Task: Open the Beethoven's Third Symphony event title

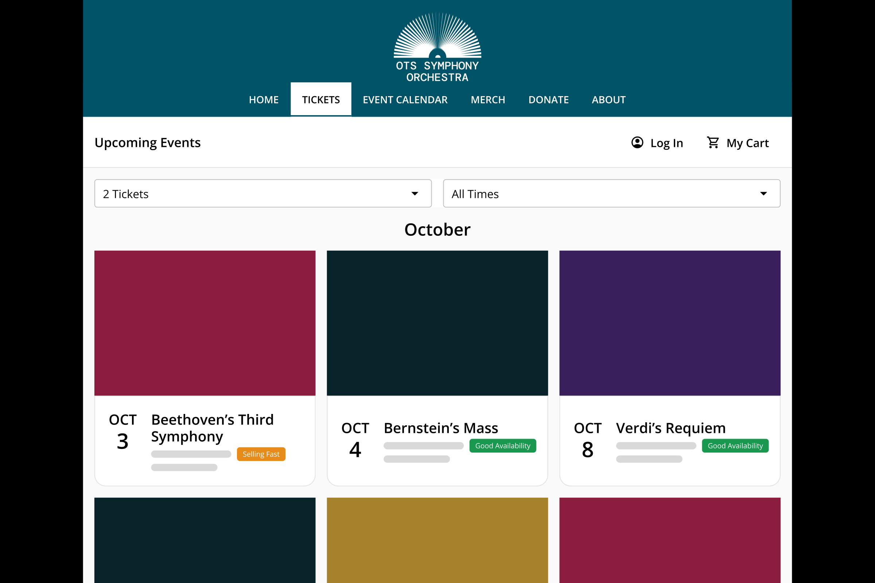Action: pos(213,428)
